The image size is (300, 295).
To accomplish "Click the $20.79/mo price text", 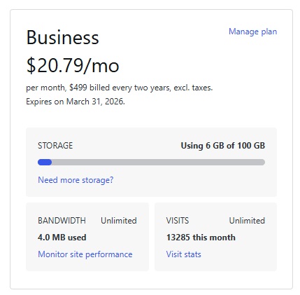I will tap(73, 65).
